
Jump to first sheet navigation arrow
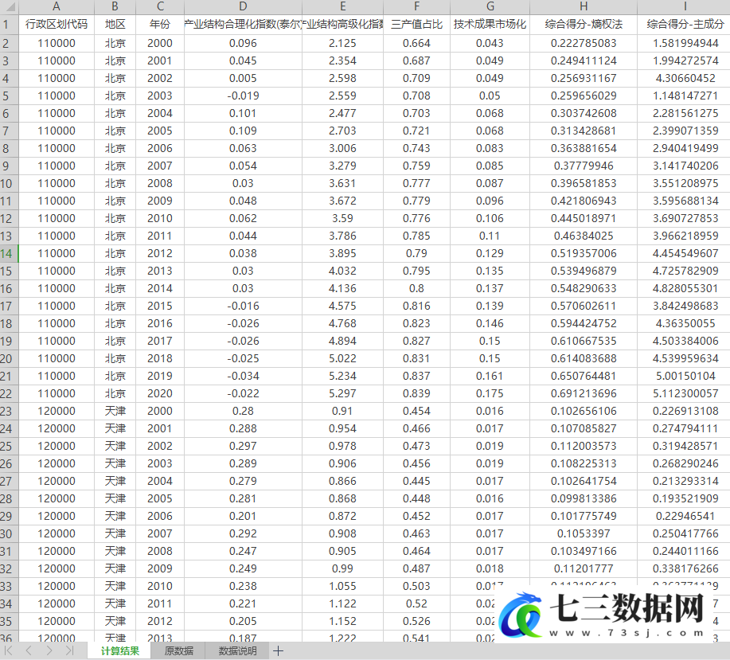pos(9,650)
